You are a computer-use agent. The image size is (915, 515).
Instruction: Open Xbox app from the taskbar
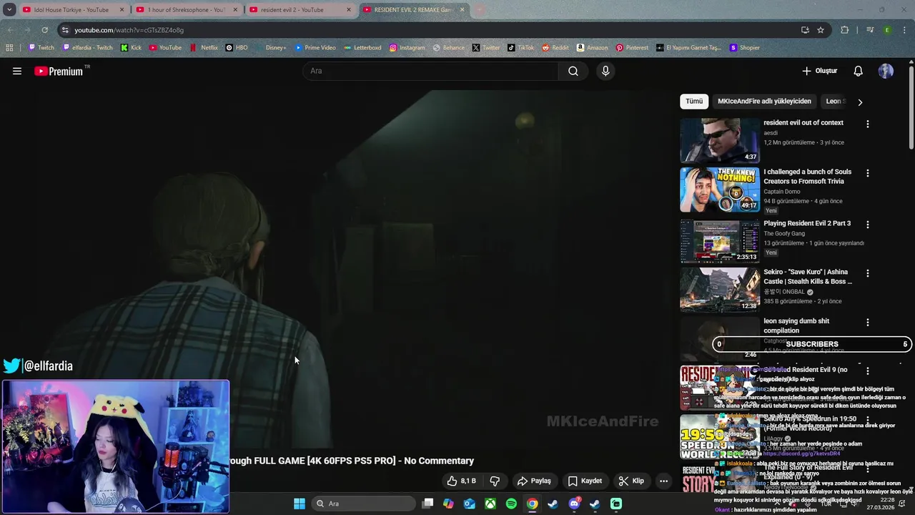[x=490, y=504]
